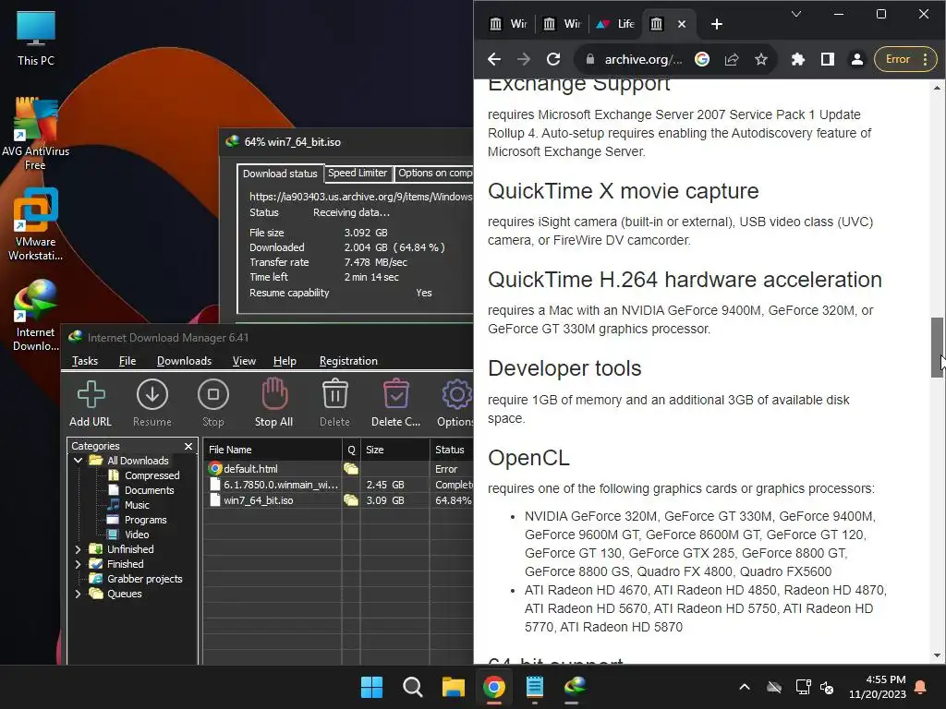Expand Unfinished category node
Viewport: 946px width, 709px height.
click(78, 549)
